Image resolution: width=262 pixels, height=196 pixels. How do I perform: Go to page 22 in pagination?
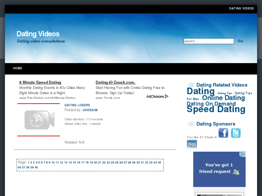point(104,163)
